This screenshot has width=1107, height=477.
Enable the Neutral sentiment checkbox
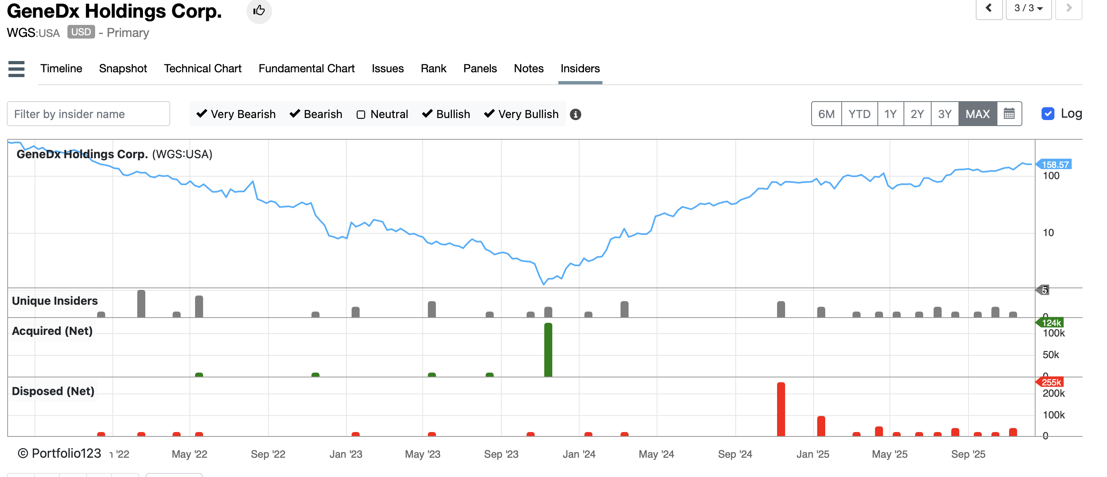coord(361,114)
